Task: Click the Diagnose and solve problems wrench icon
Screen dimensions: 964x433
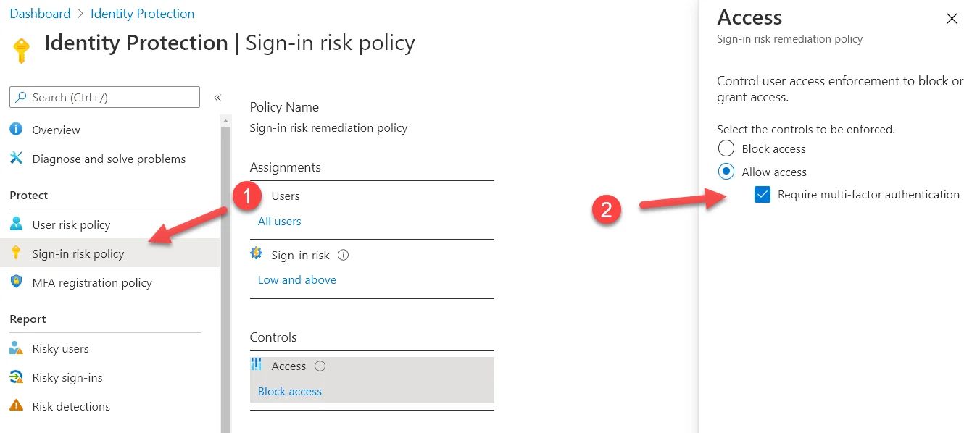Action: (x=16, y=158)
